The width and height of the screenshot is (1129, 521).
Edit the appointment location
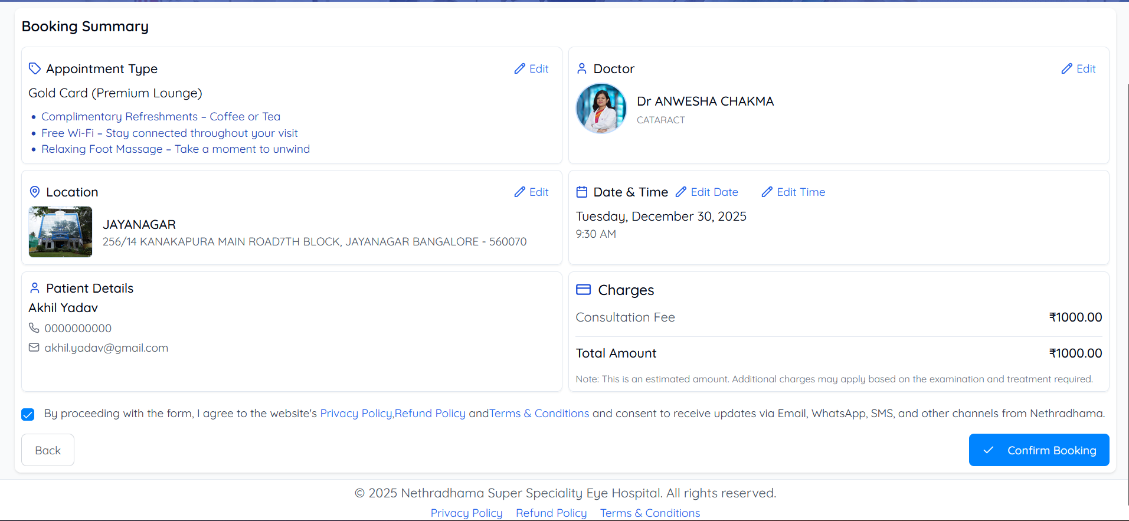tap(531, 192)
